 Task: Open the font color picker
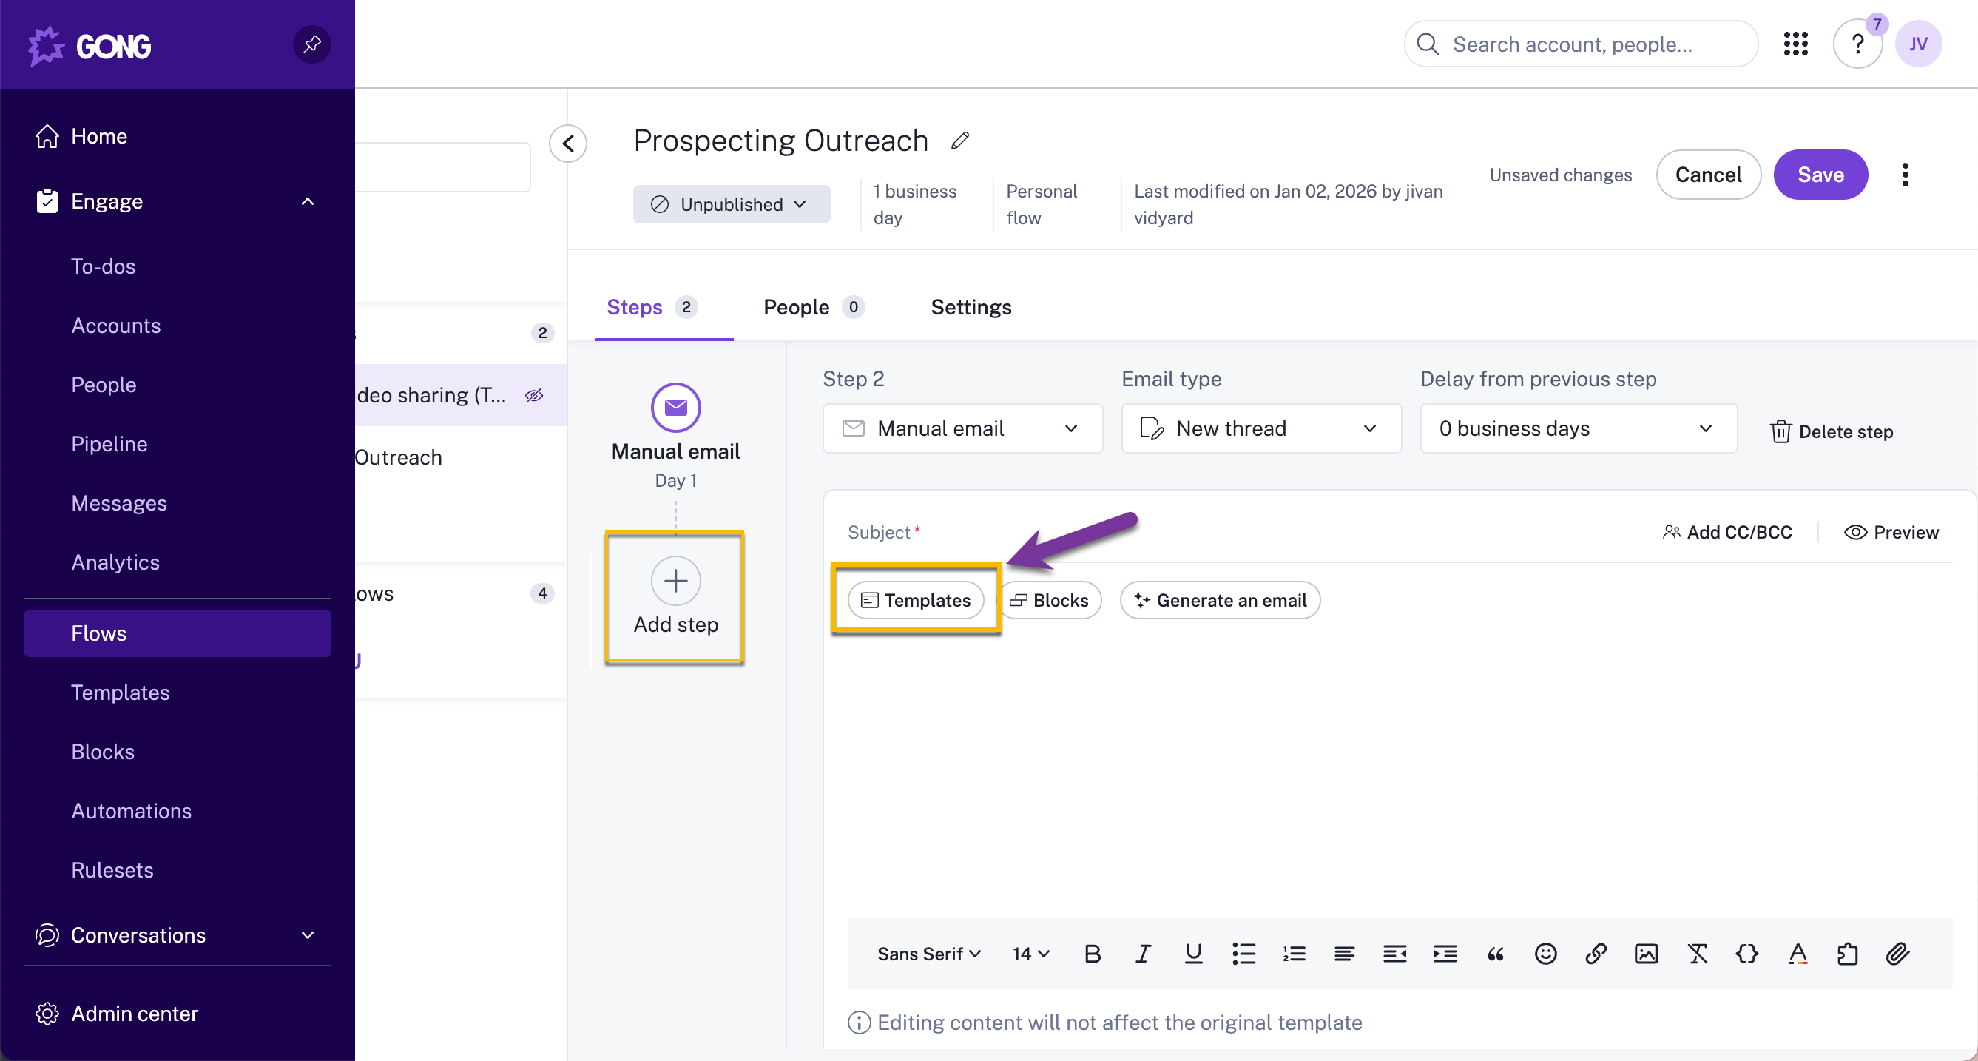1797,954
